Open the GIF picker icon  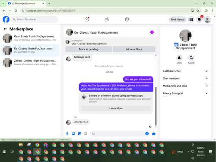tap(86, 134)
